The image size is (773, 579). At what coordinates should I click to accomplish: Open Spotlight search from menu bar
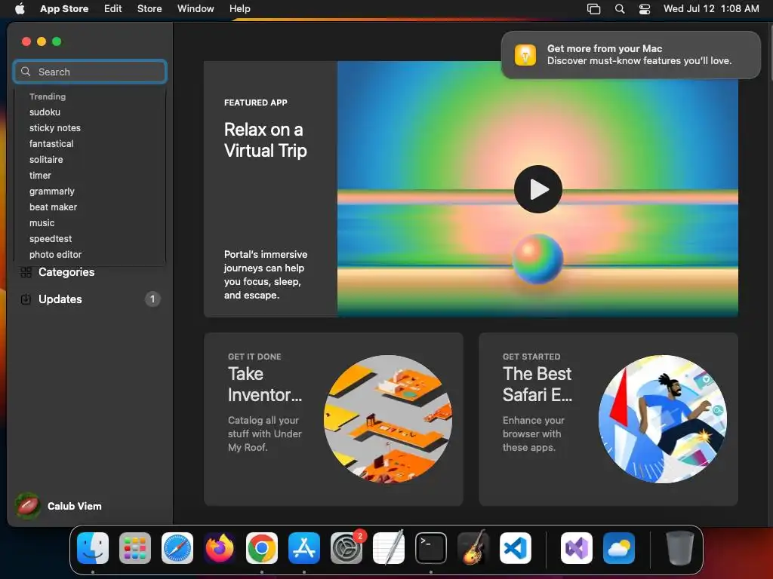click(620, 9)
